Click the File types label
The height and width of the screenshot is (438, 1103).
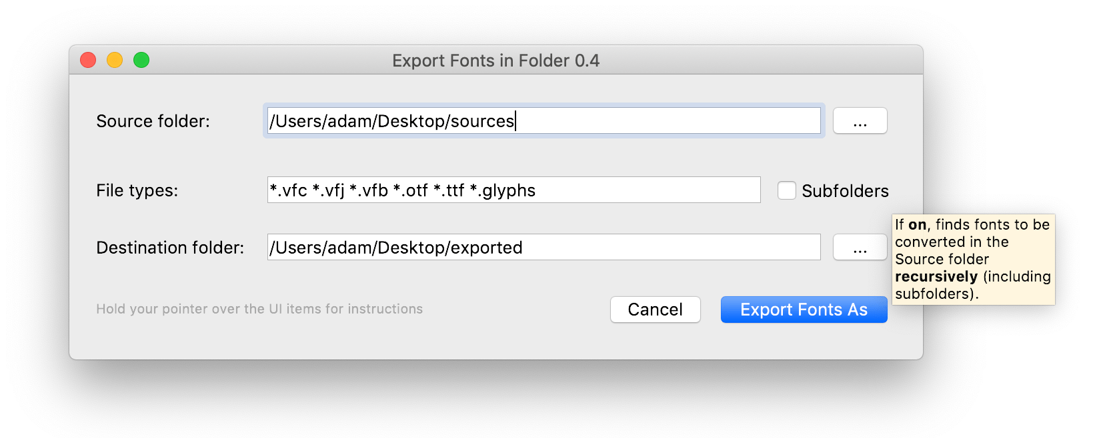point(137,190)
